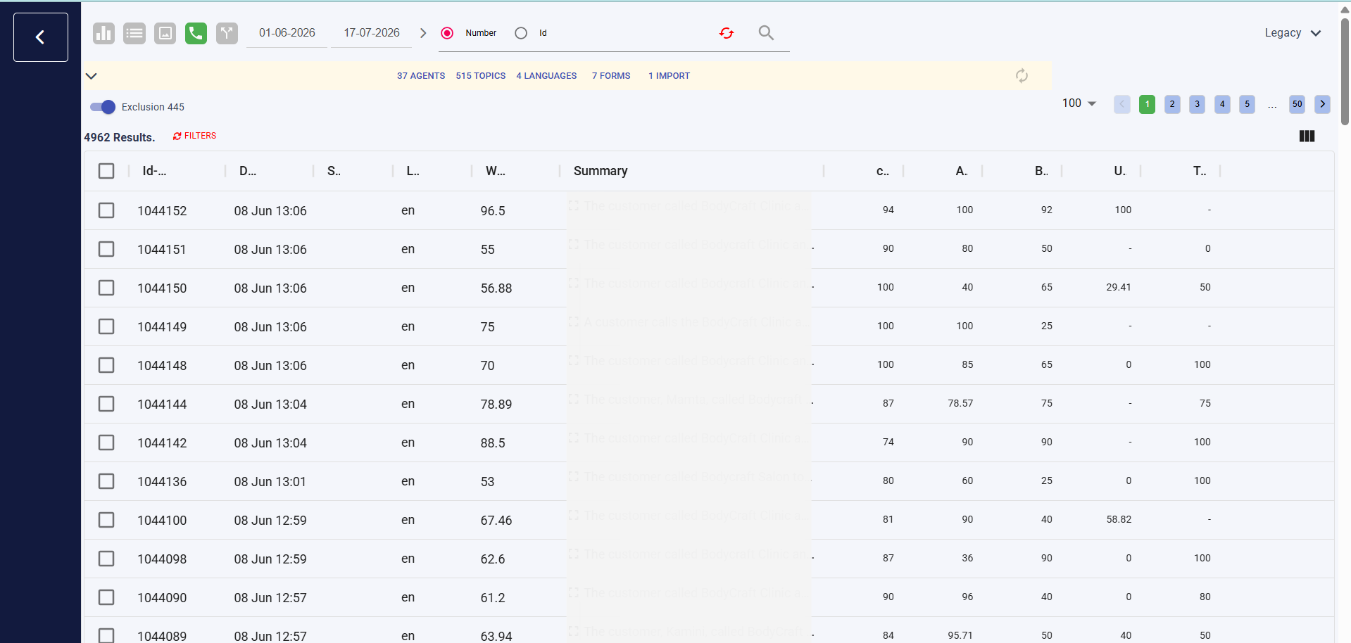Click the end date field 17-07-2026
This screenshot has height=643, width=1351.
[x=372, y=33]
